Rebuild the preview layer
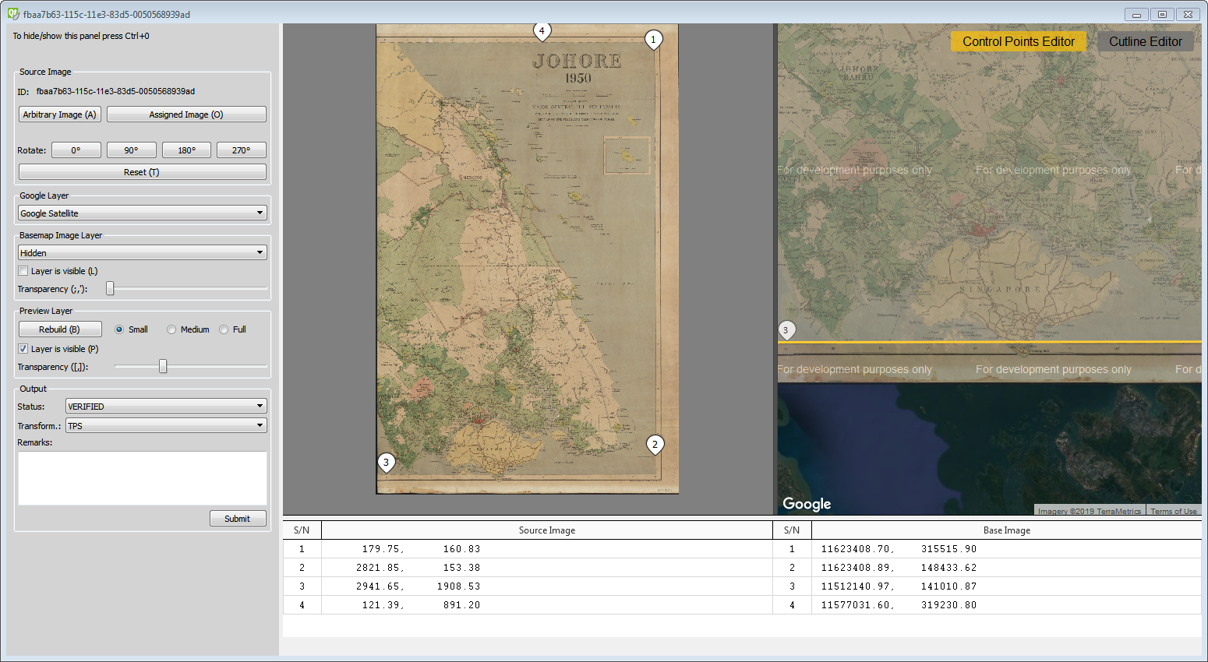This screenshot has height=662, width=1208. (59, 329)
